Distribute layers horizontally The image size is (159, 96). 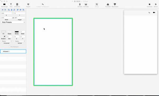(x=3, y=10)
